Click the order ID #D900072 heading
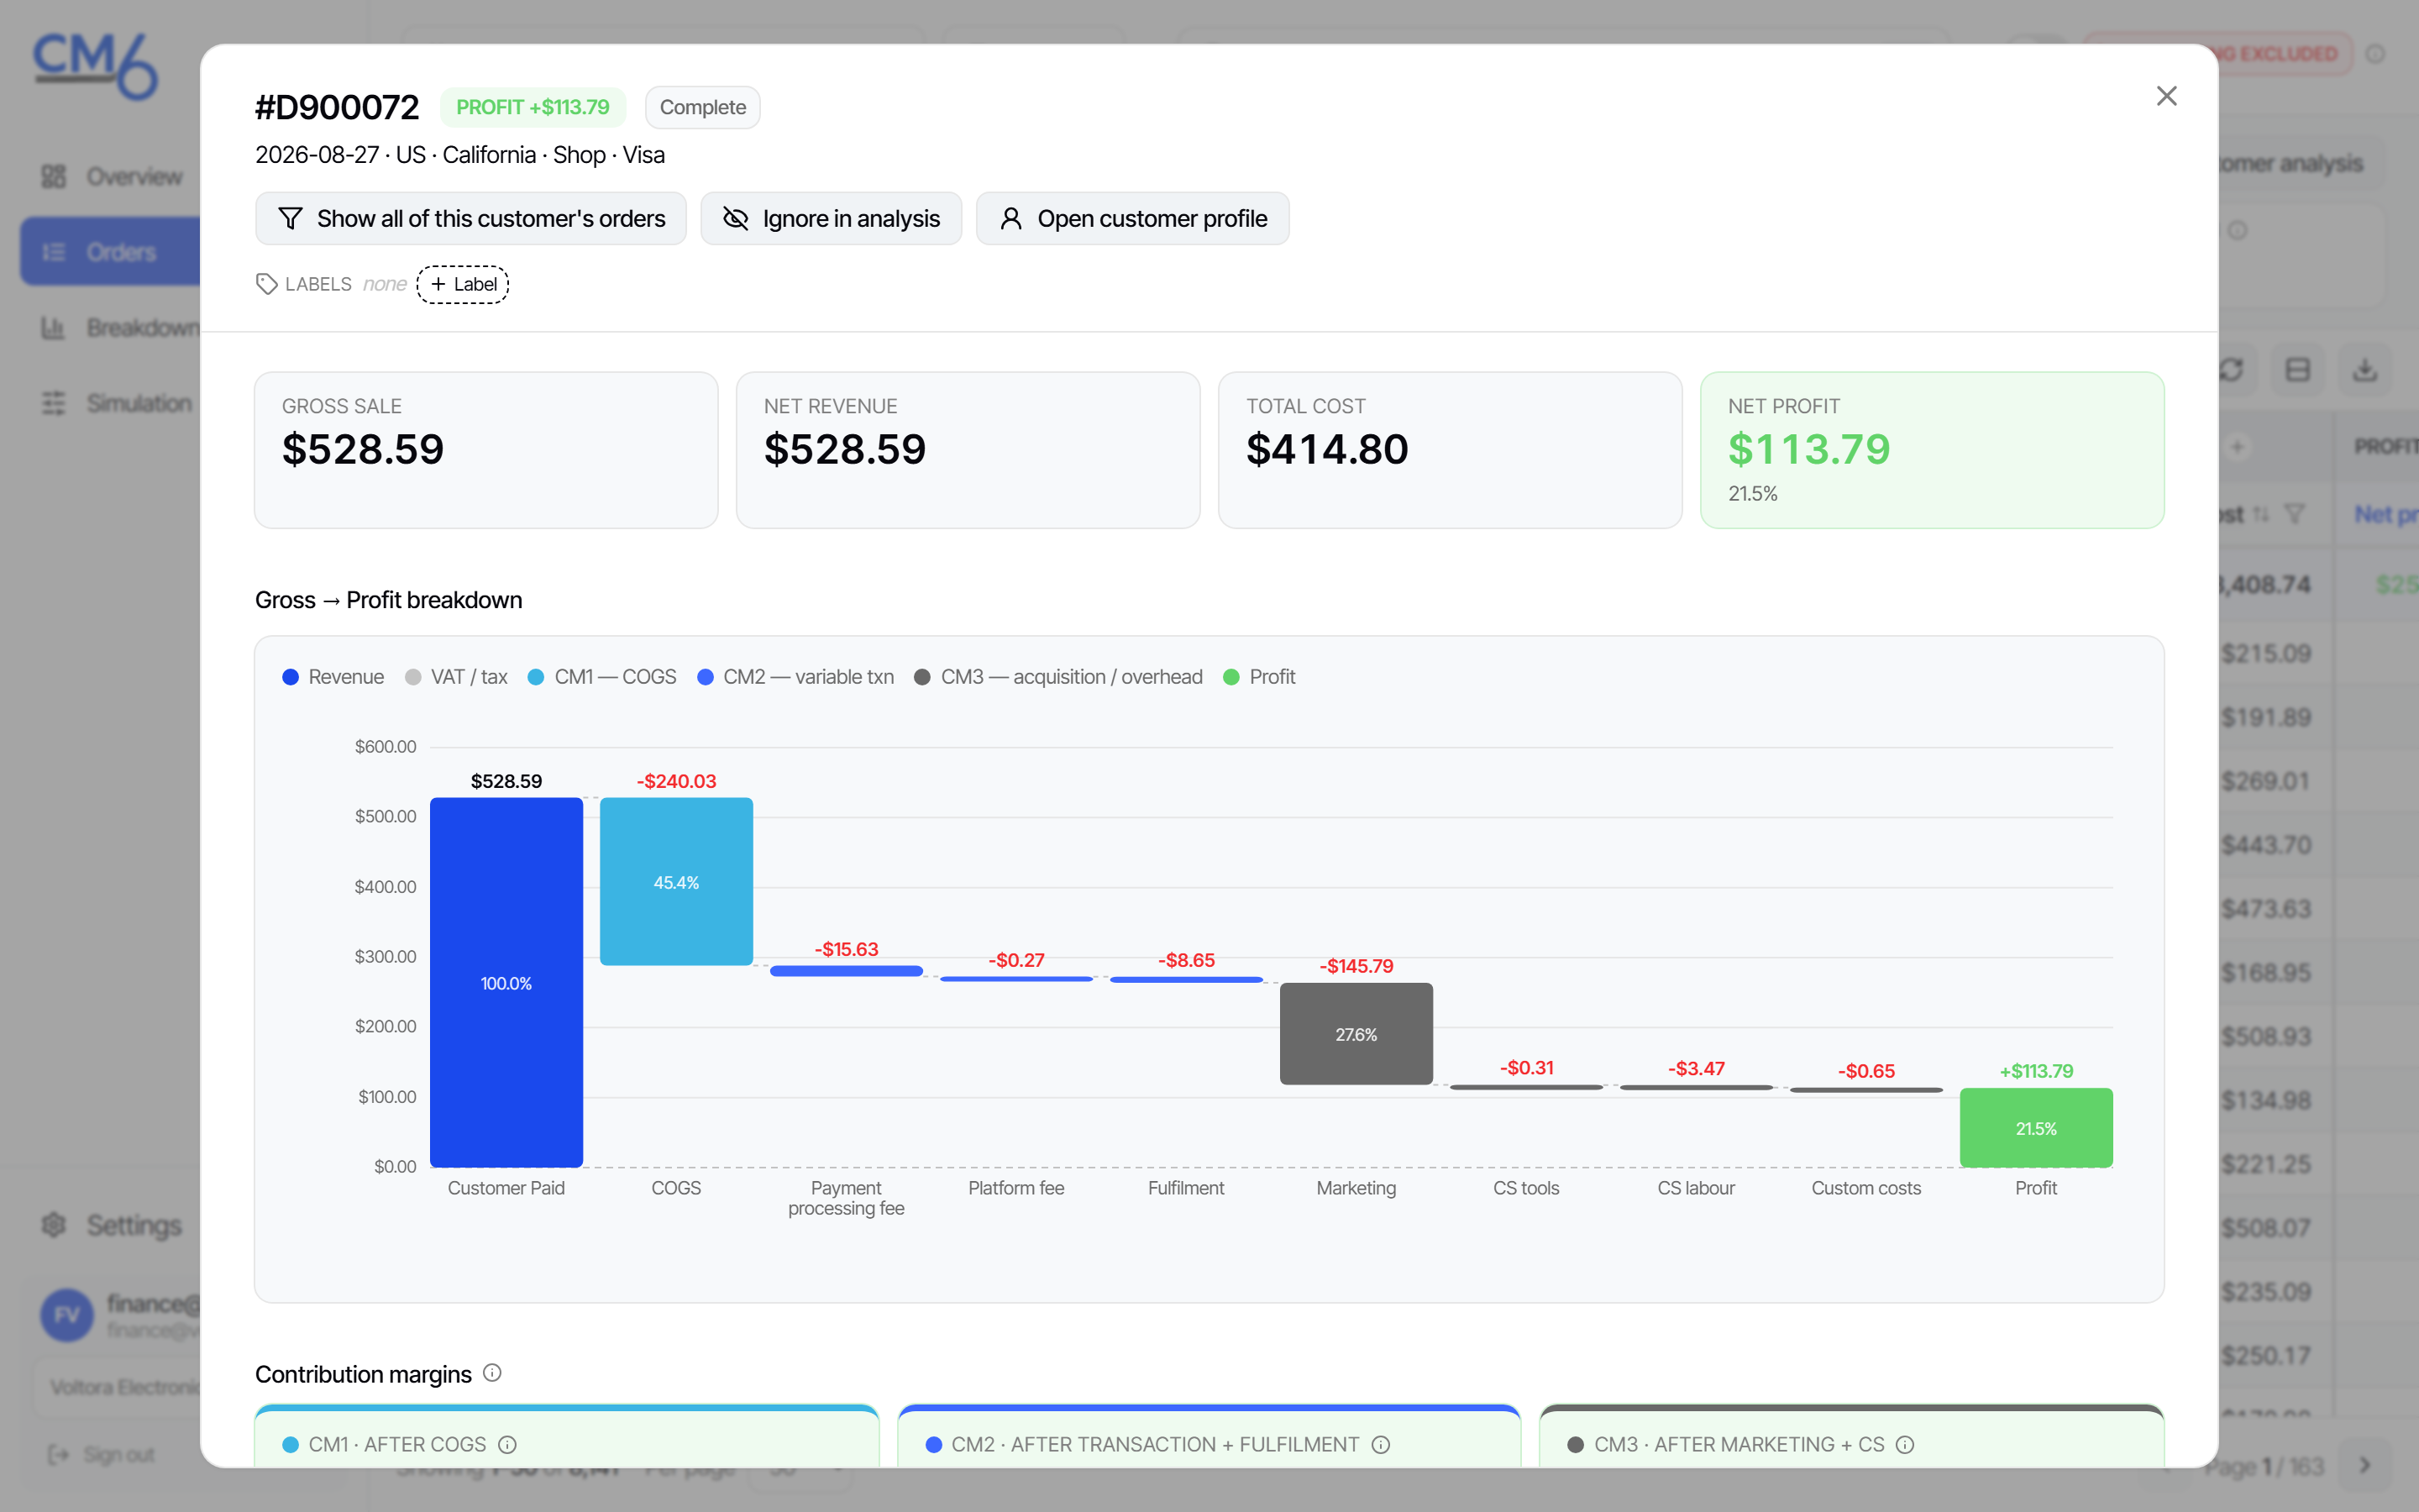 [x=337, y=107]
